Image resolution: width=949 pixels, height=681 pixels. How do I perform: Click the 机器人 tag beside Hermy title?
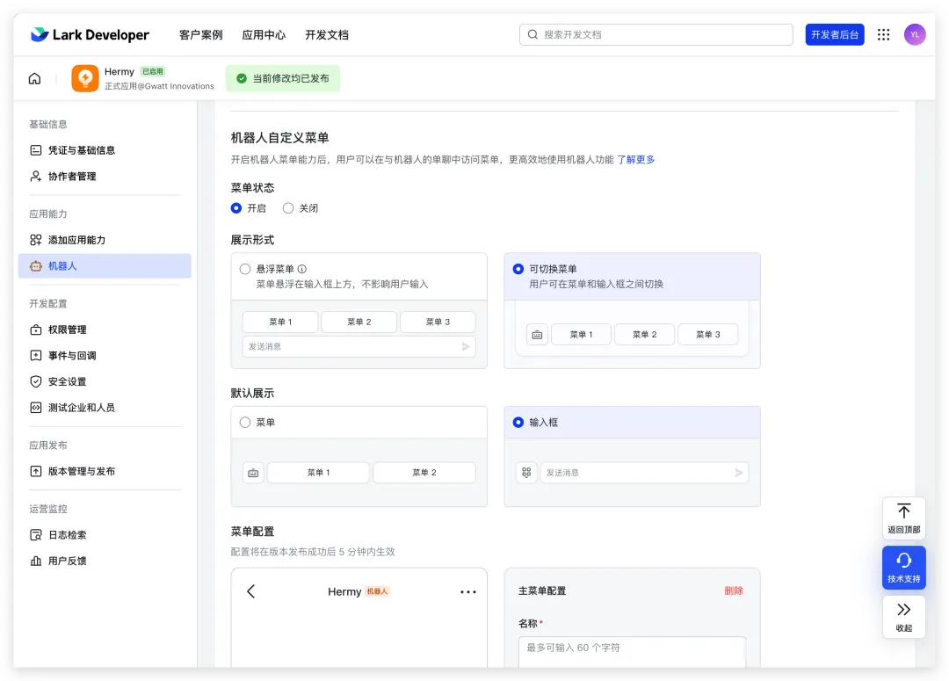tap(377, 591)
